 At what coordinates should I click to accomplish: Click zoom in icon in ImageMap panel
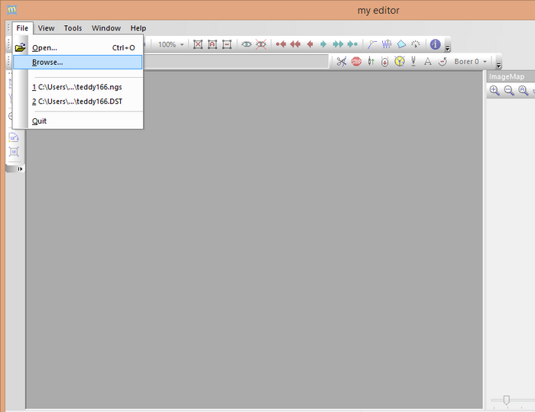point(494,91)
